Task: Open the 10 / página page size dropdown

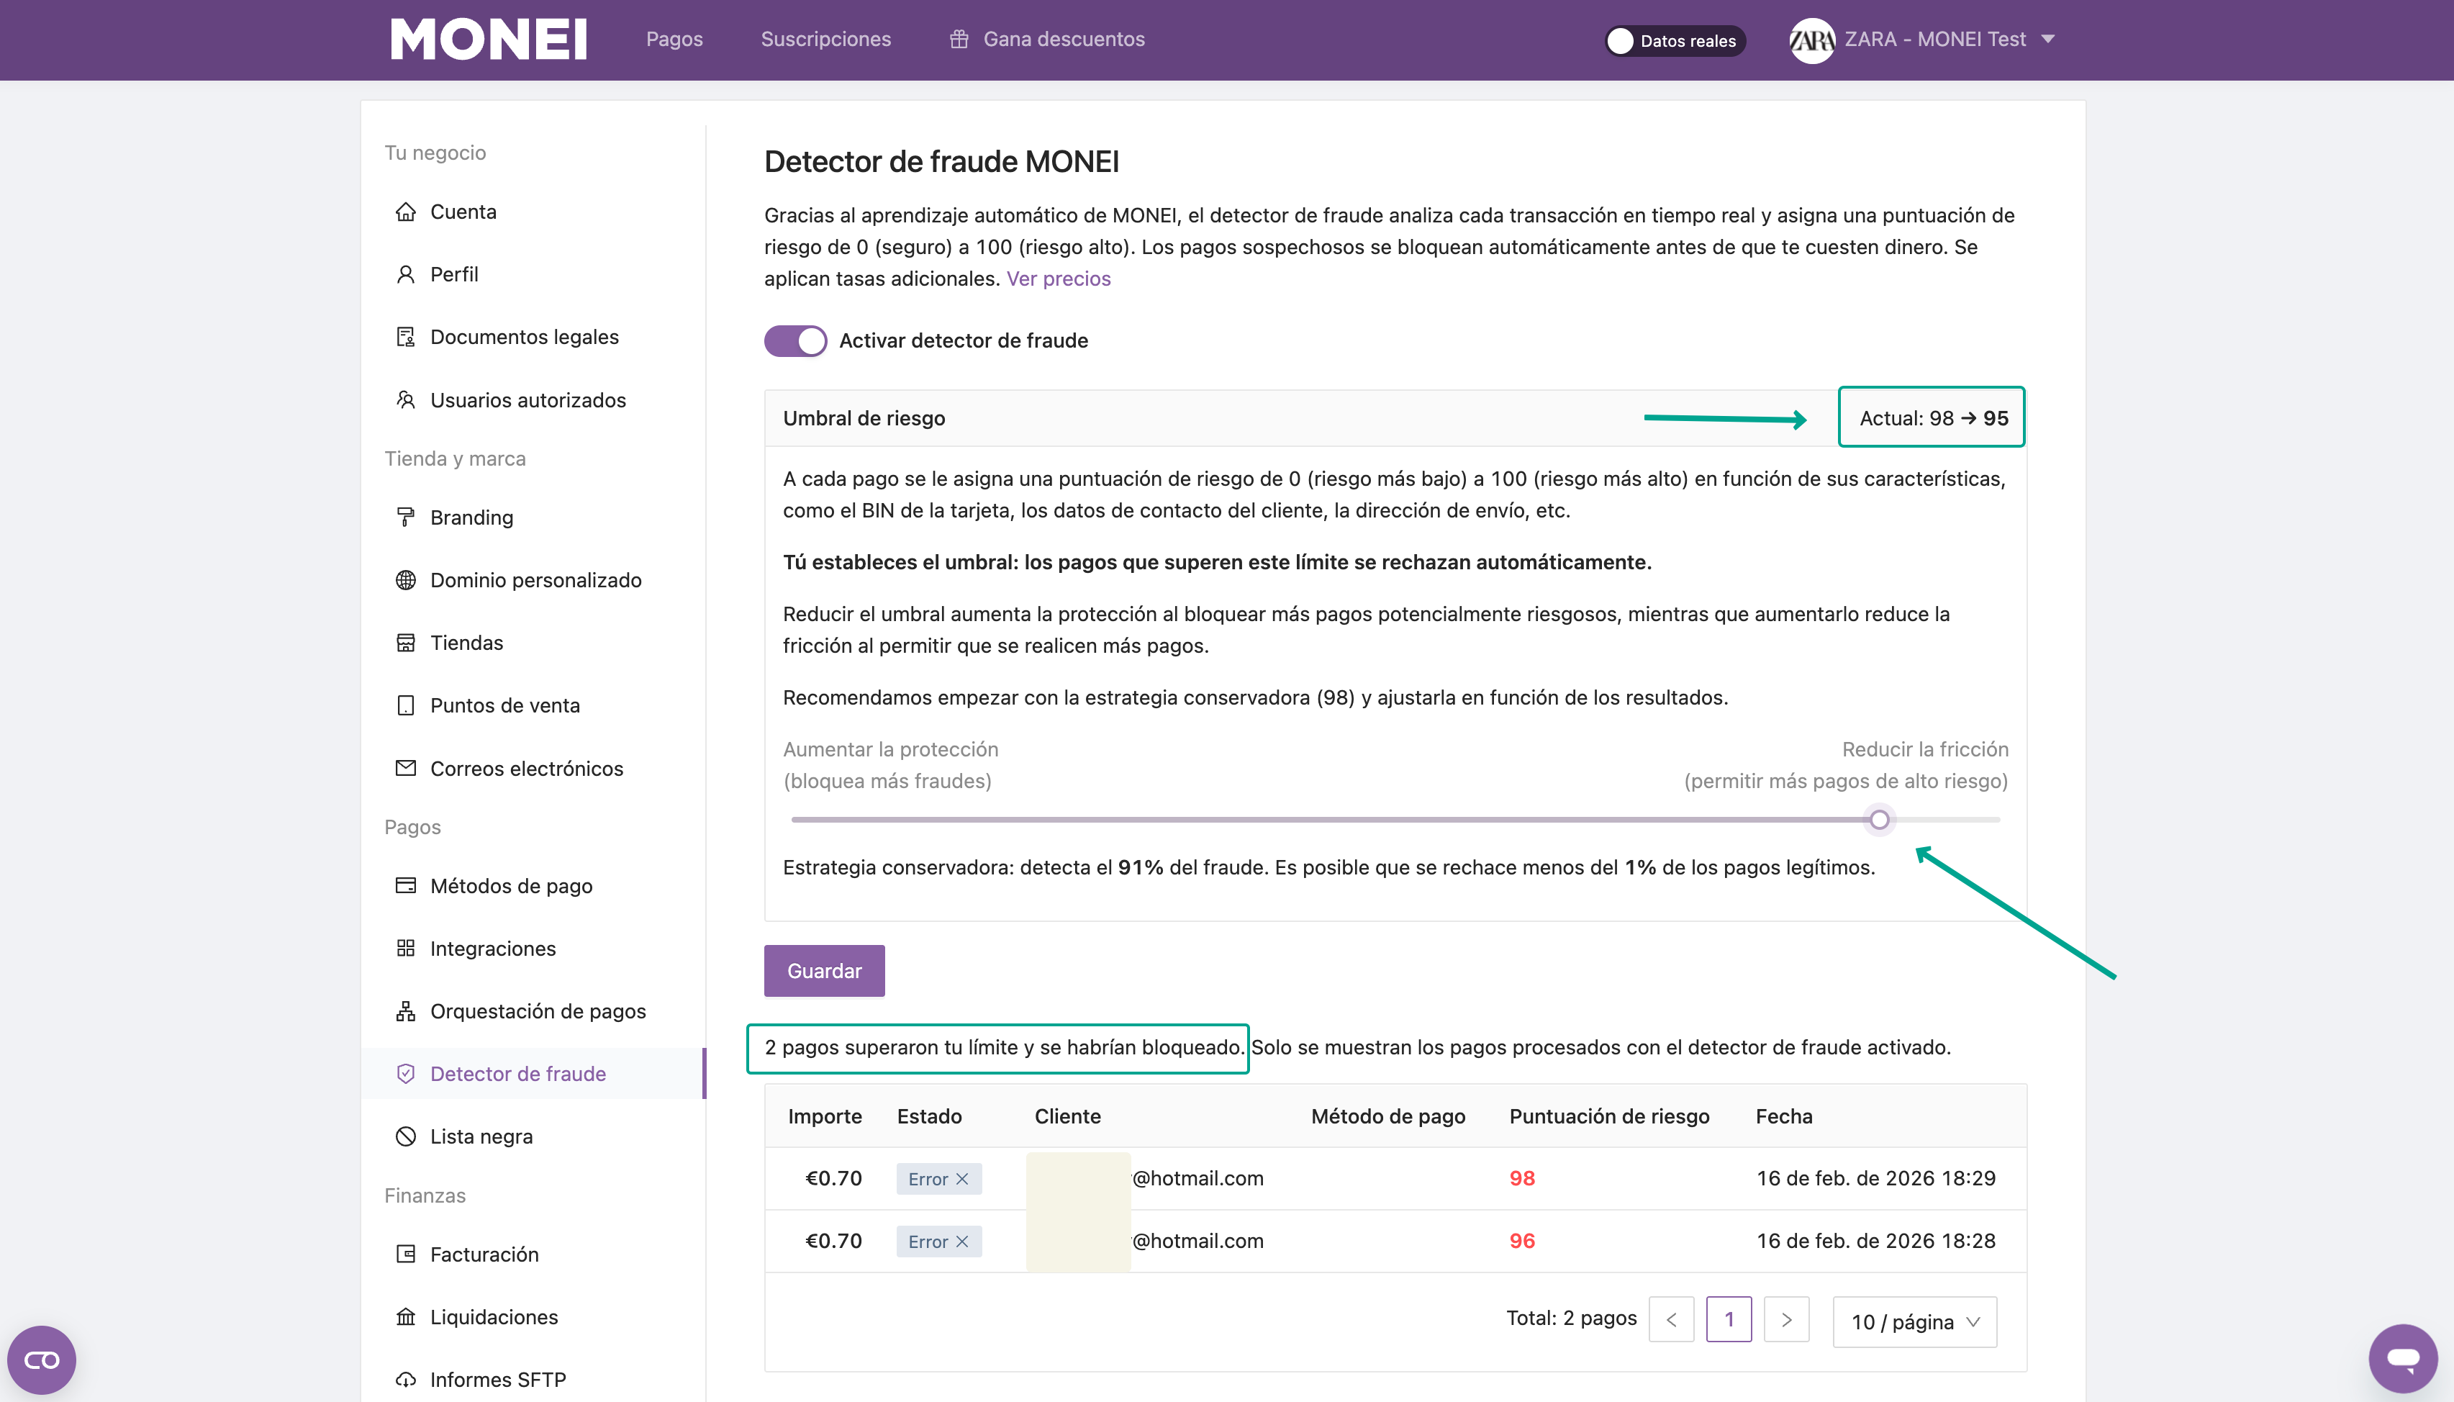Action: [1914, 1321]
